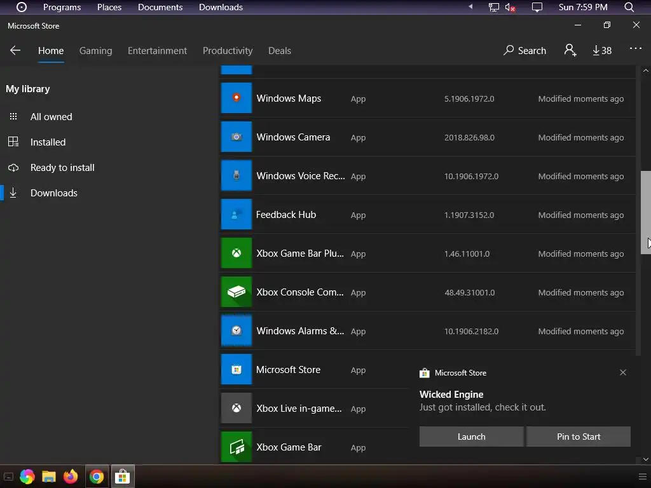Open the network tray icon

(x=493, y=7)
